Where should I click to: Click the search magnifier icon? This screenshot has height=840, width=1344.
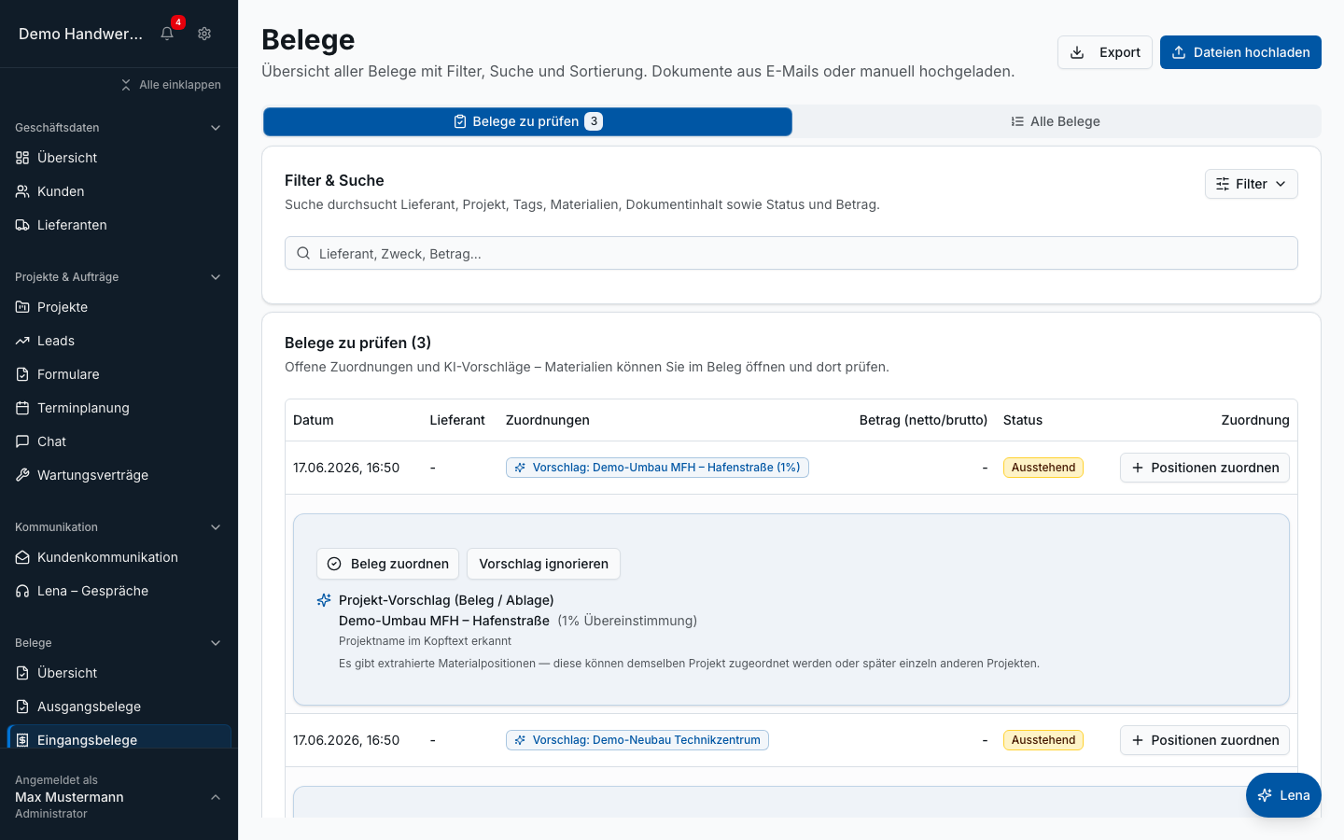(x=303, y=253)
